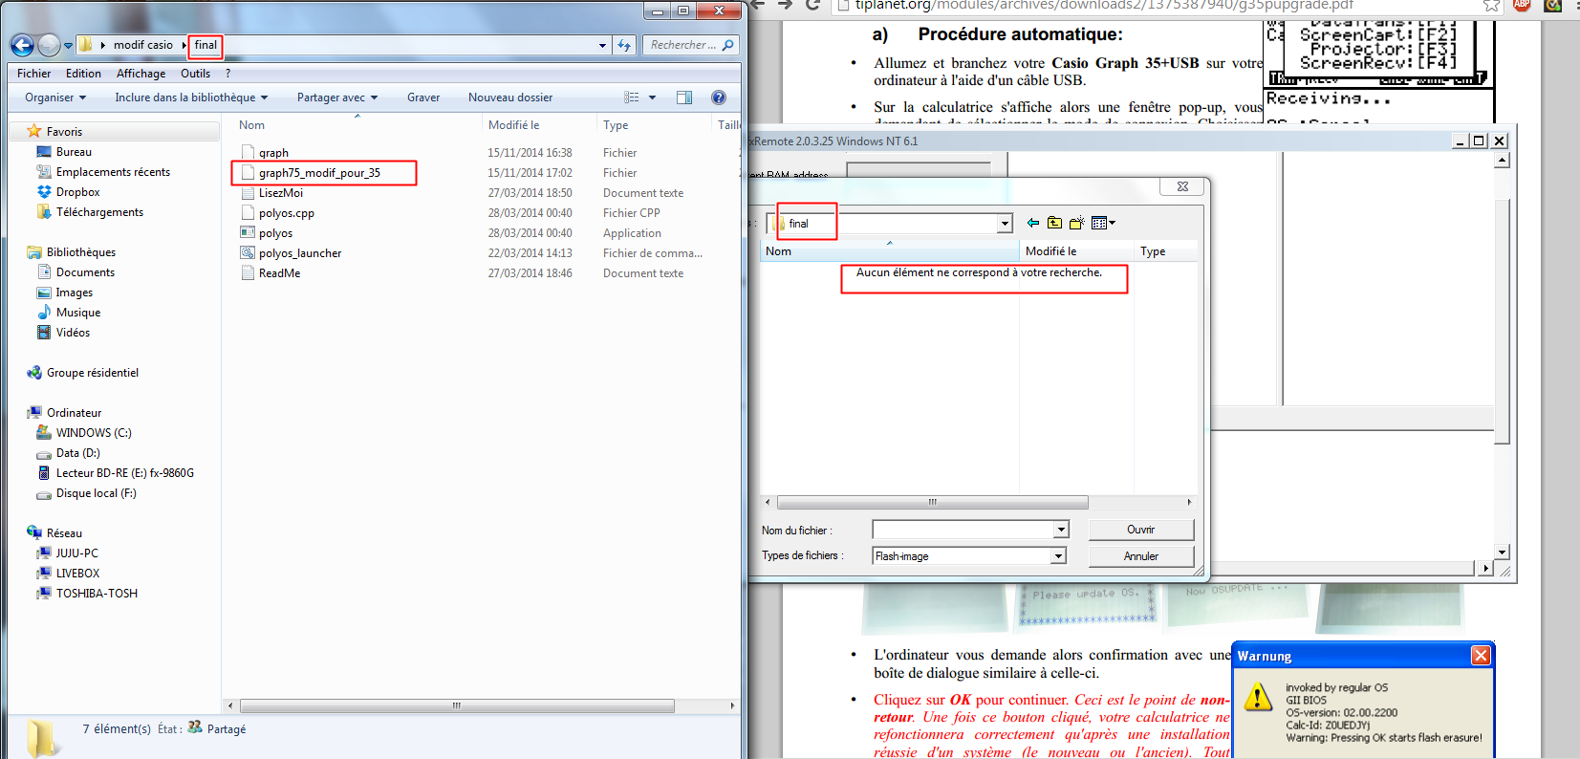
Task: Reload the browser page with the PDF
Action: (x=813, y=5)
